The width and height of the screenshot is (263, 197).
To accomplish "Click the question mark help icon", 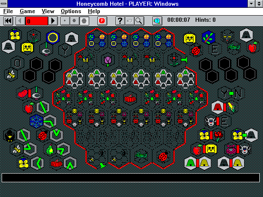I will pos(120,21).
